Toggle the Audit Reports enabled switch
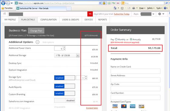This screenshot has height=111, width=170. (65, 86)
